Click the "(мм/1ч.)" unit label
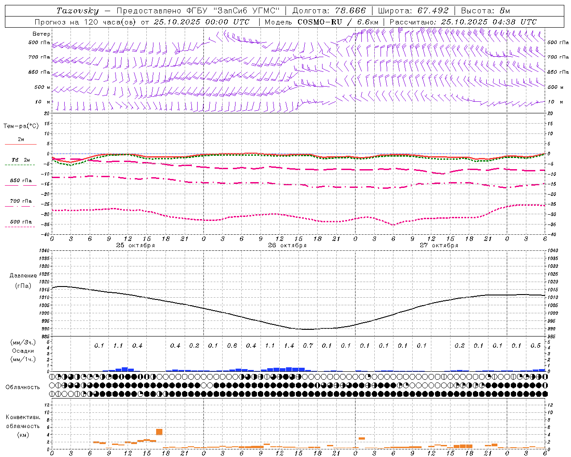571x457 pixels. pyautogui.click(x=23, y=359)
